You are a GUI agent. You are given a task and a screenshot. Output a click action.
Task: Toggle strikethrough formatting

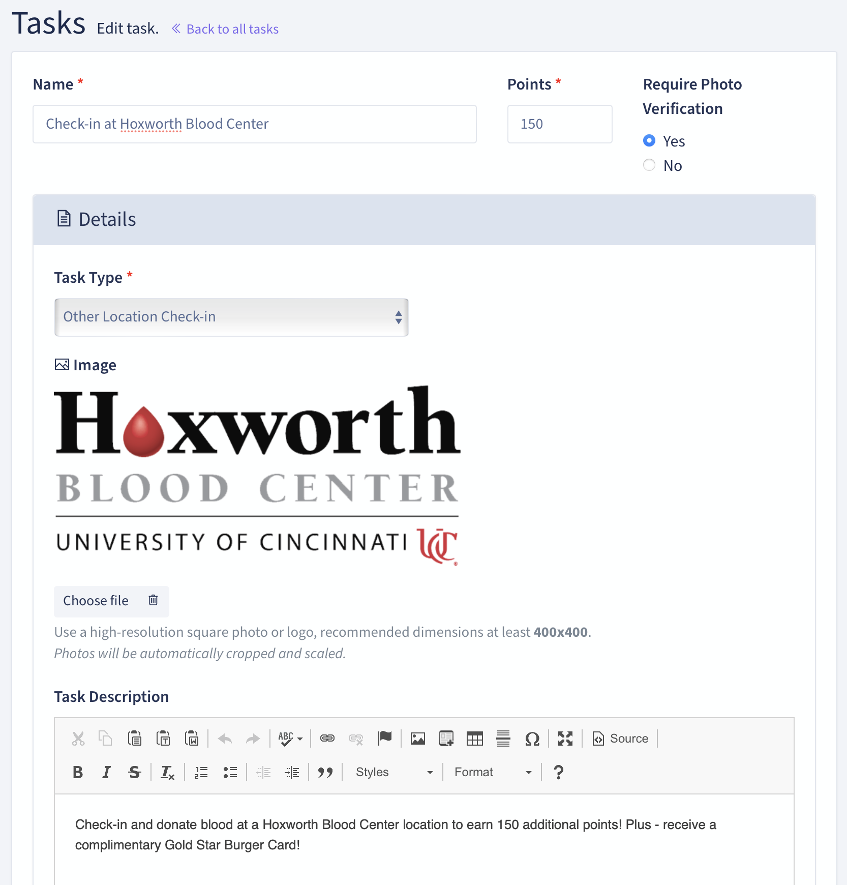click(135, 772)
